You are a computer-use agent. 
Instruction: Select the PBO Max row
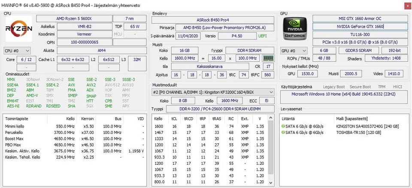pyautogui.click(x=74, y=145)
